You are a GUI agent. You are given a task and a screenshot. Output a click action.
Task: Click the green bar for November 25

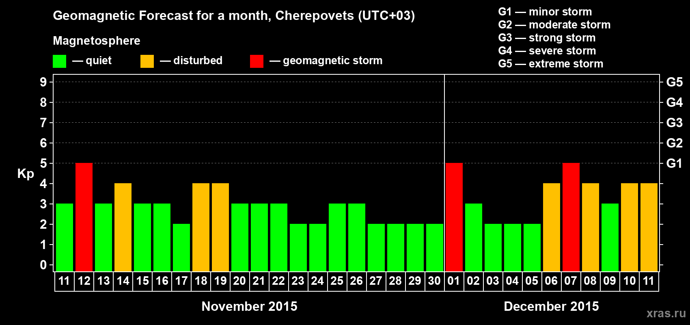pos(337,238)
